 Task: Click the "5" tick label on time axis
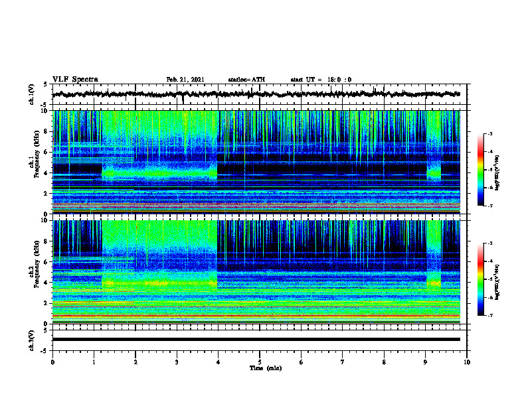click(x=260, y=362)
